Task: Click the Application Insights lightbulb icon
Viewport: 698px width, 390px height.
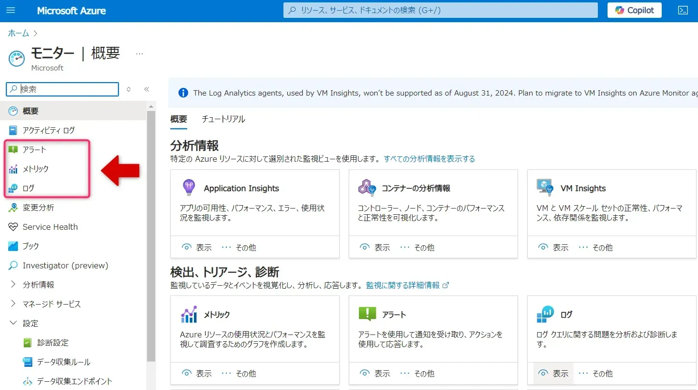Action: click(x=188, y=187)
